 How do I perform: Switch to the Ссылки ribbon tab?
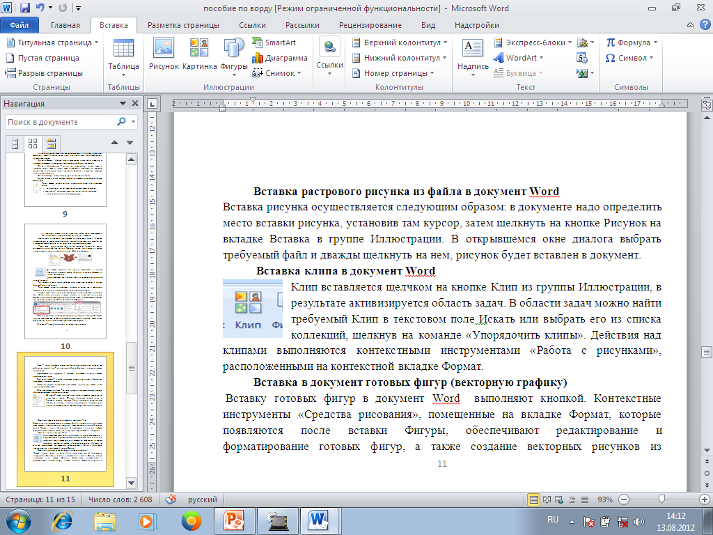[x=252, y=25]
